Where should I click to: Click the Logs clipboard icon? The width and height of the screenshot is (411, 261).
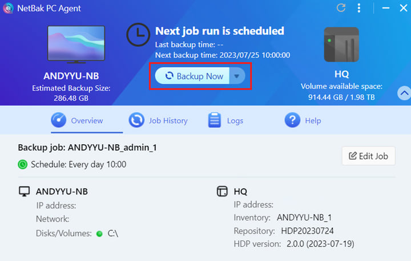(x=215, y=120)
